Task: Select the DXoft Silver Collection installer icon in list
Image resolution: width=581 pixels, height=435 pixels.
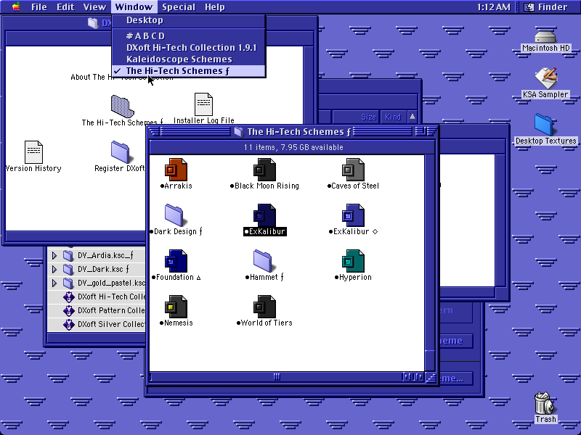Action: tap(68, 324)
